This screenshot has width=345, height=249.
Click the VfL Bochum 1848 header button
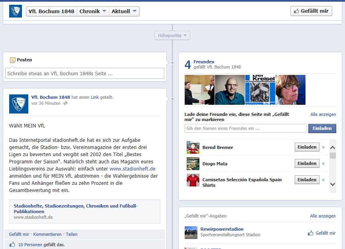tap(51, 11)
